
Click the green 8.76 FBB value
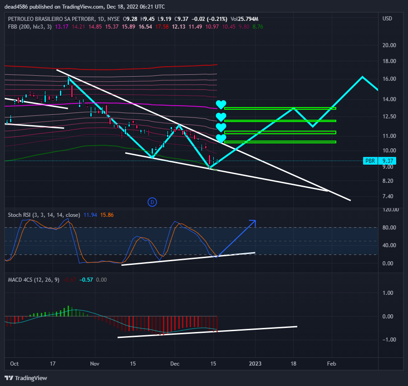[x=258, y=26]
